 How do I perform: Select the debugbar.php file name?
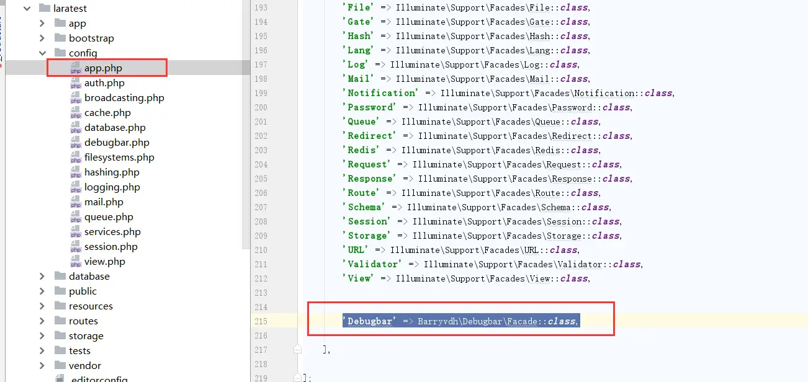pyautogui.click(x=117, y=143)
